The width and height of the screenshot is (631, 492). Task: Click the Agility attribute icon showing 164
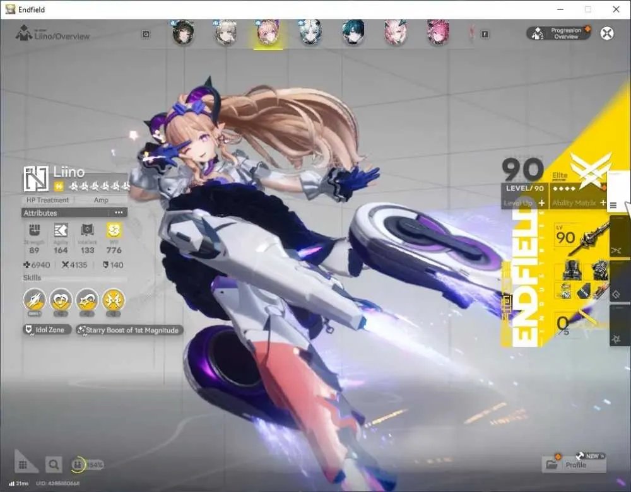click(x=61, y=230)
